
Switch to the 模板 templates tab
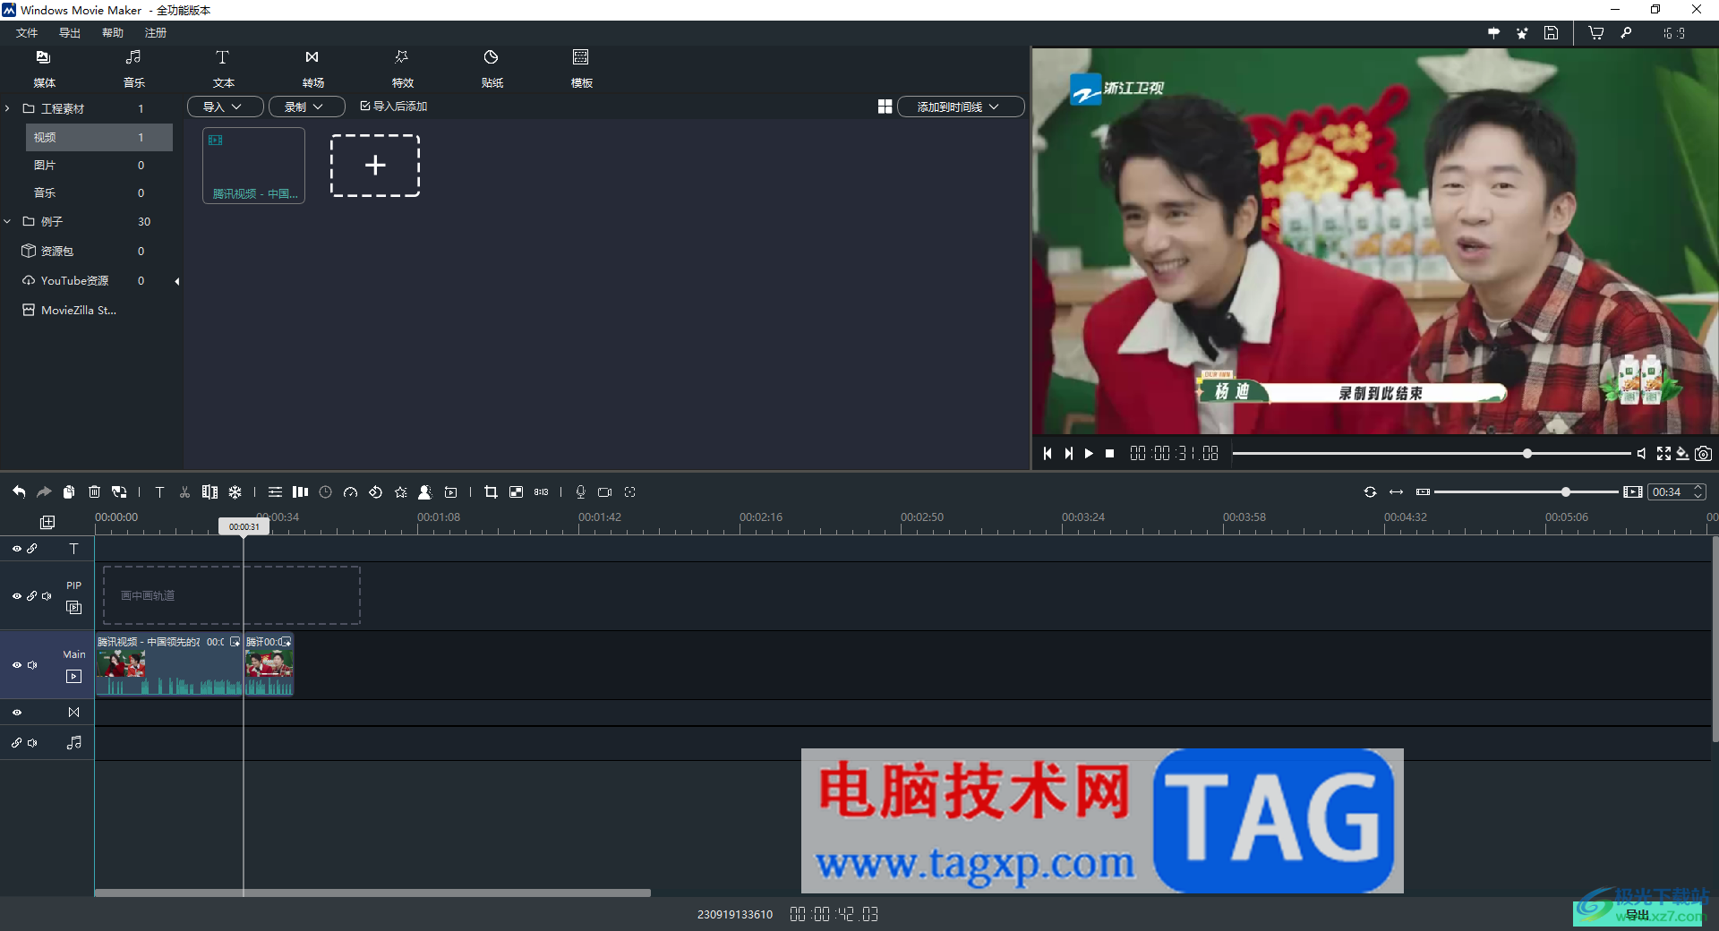coord(581,68)
